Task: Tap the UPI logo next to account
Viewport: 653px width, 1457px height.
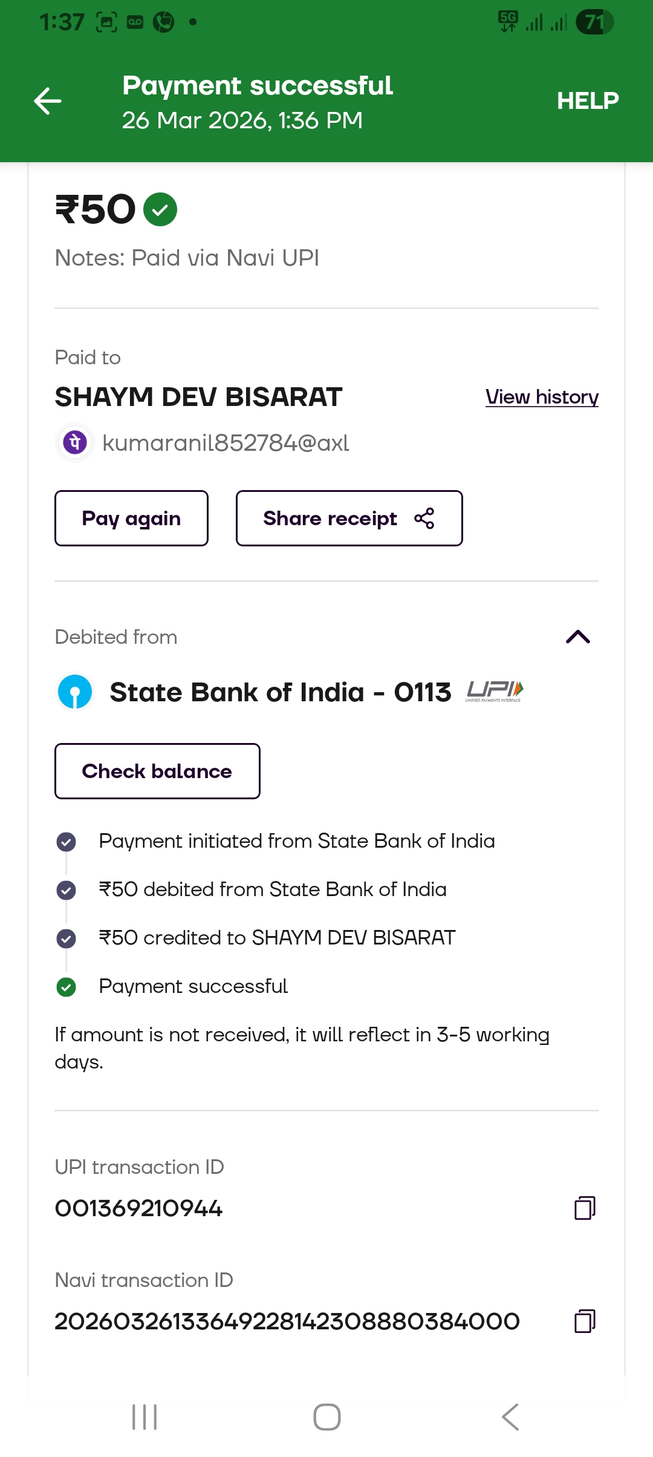Action: (495, 691)
